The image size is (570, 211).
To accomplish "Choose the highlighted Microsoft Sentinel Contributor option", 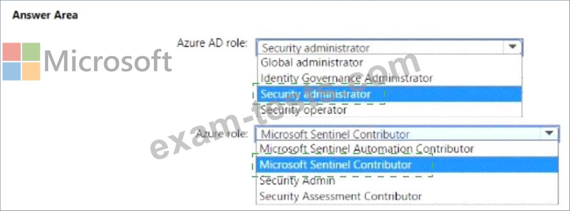I will tap(336, 165).
